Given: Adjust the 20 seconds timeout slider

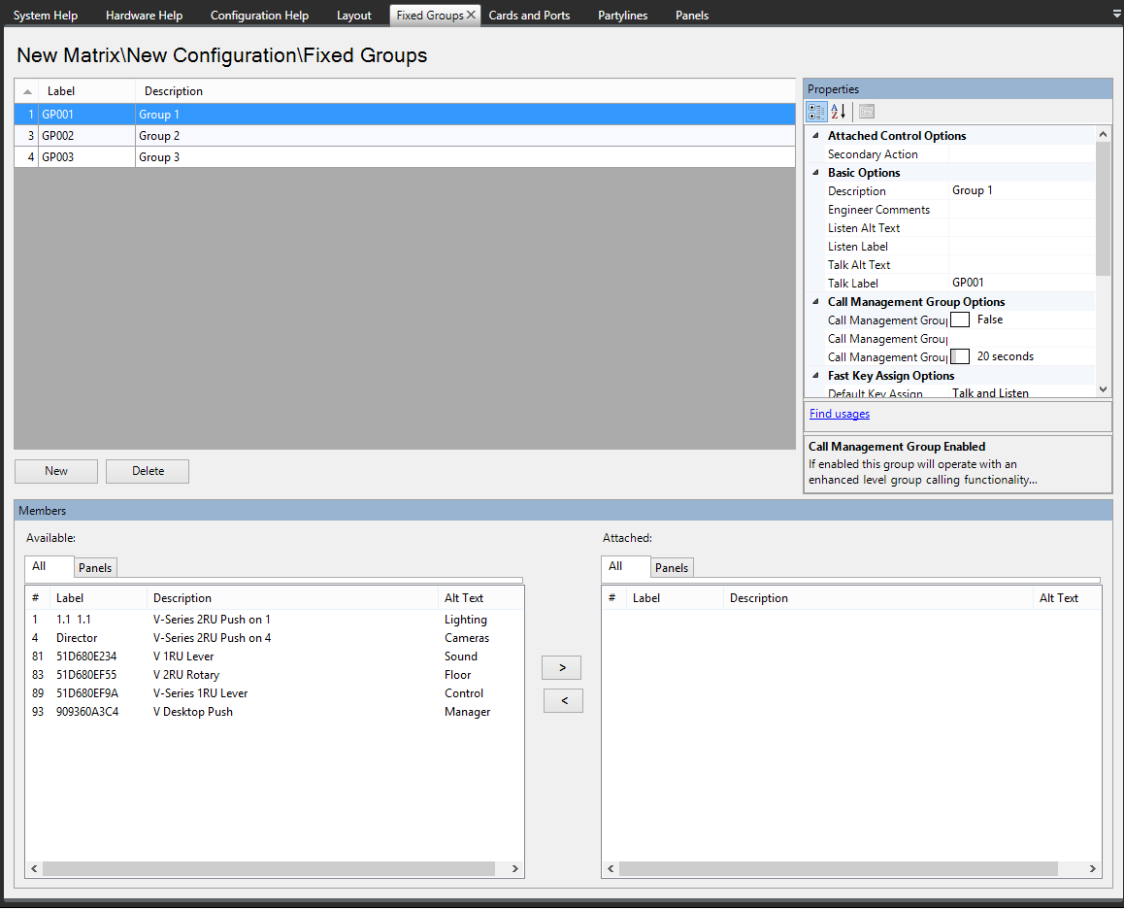Looking at the screenshot, I should (960, 356).
